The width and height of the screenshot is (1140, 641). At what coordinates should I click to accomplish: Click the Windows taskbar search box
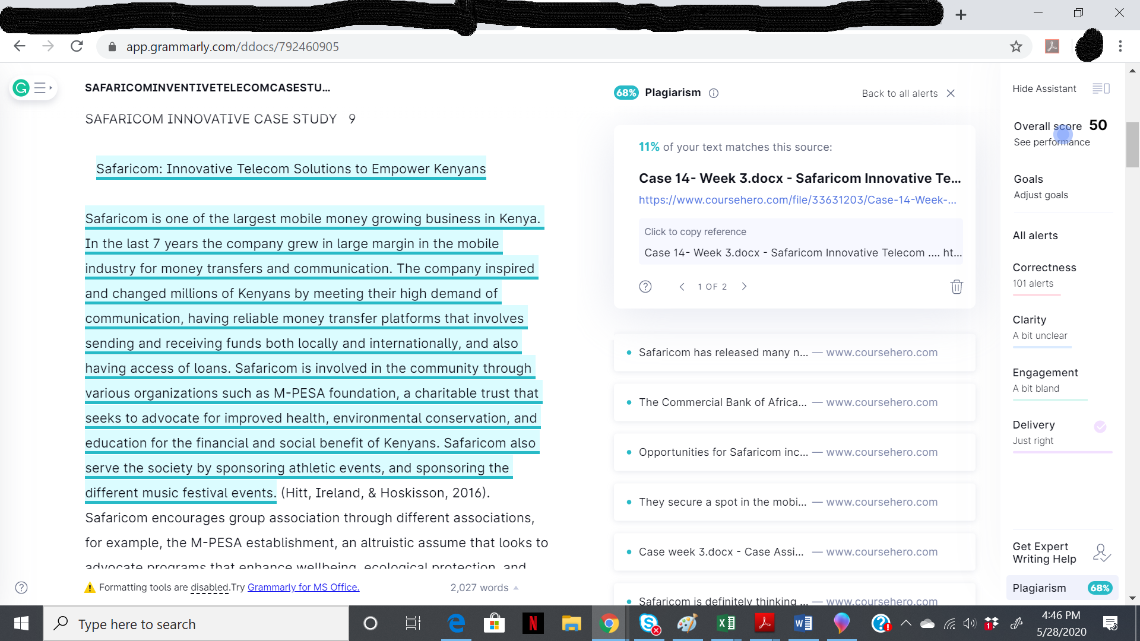196,623
